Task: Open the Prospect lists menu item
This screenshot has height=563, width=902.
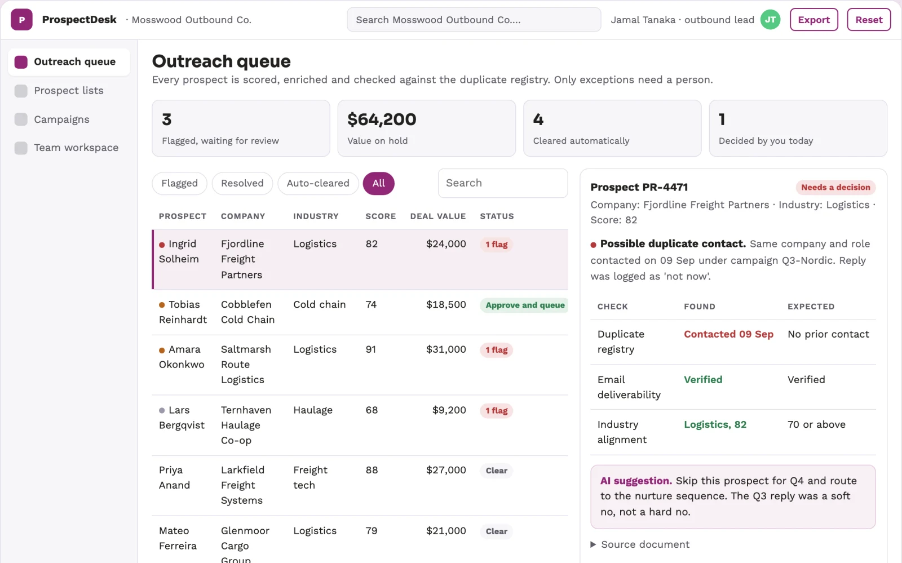Action: (x=69, y=91)
